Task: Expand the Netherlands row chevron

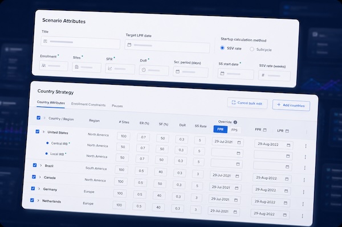Action: (x=38, y=200)
